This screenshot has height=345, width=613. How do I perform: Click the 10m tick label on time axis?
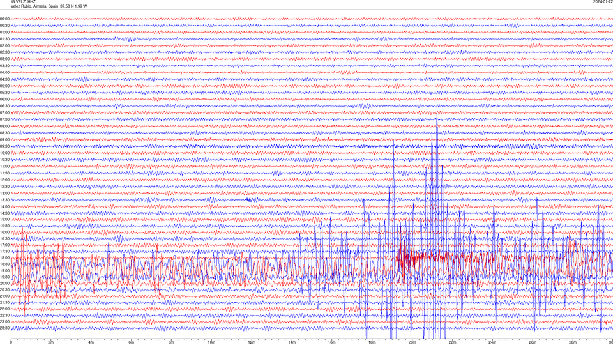(x=211, y=342)
